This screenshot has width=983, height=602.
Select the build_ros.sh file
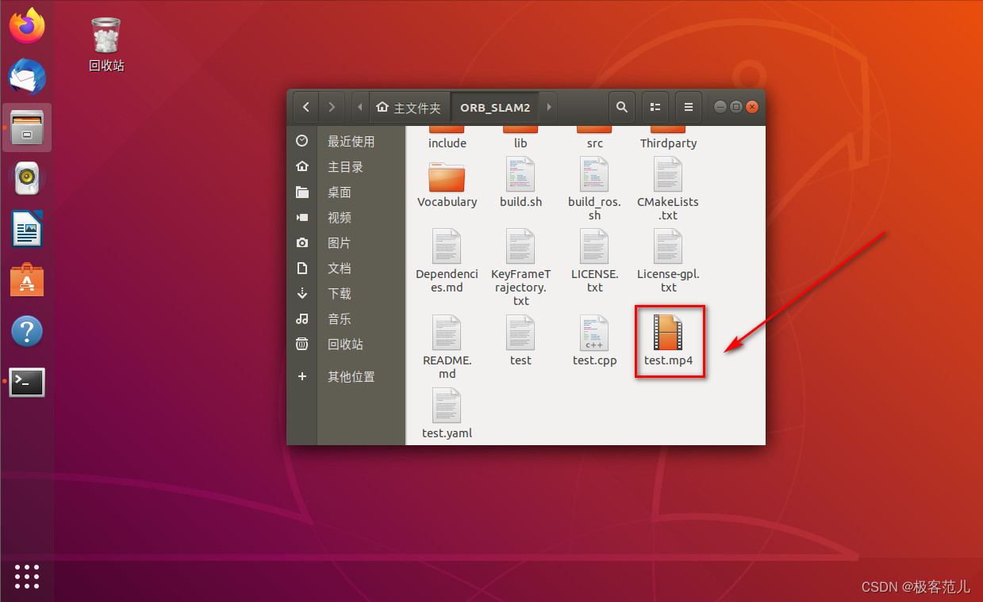tap(595, 189)
